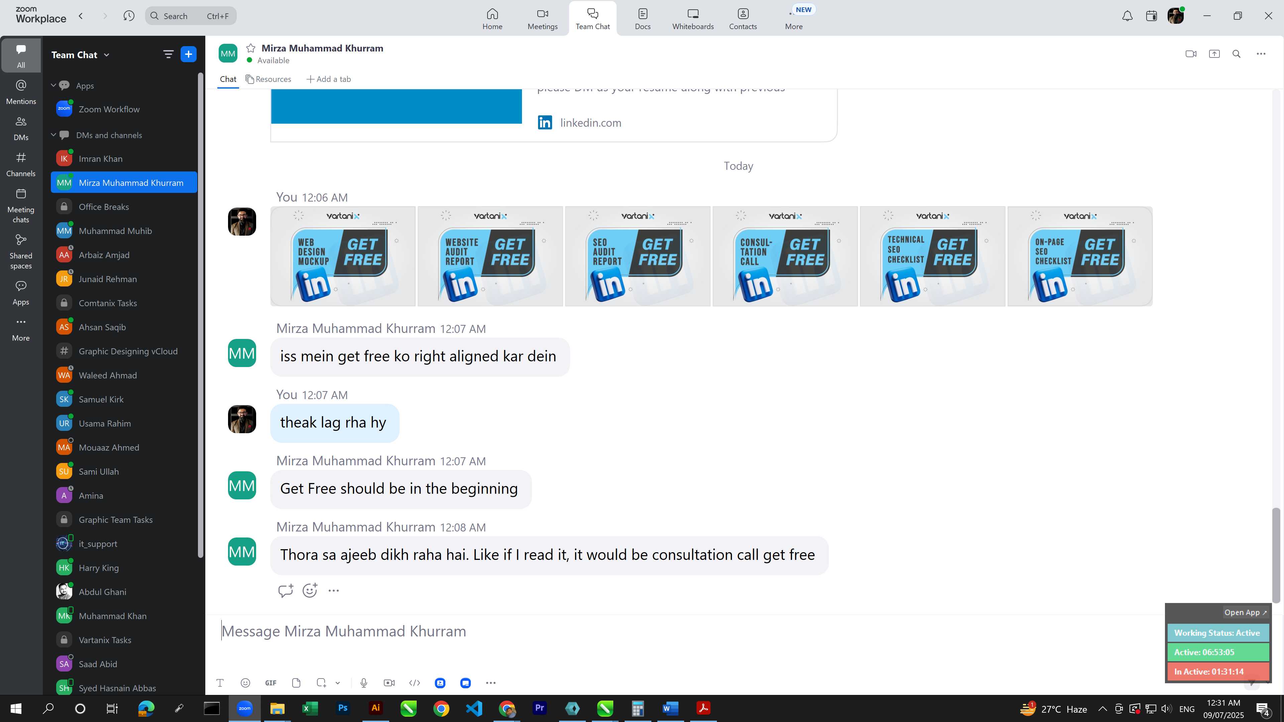Image resolution: width=1284 pixels, height=722 pixels.
Task: Open the Docs tab
Action: tap(642, 19)
